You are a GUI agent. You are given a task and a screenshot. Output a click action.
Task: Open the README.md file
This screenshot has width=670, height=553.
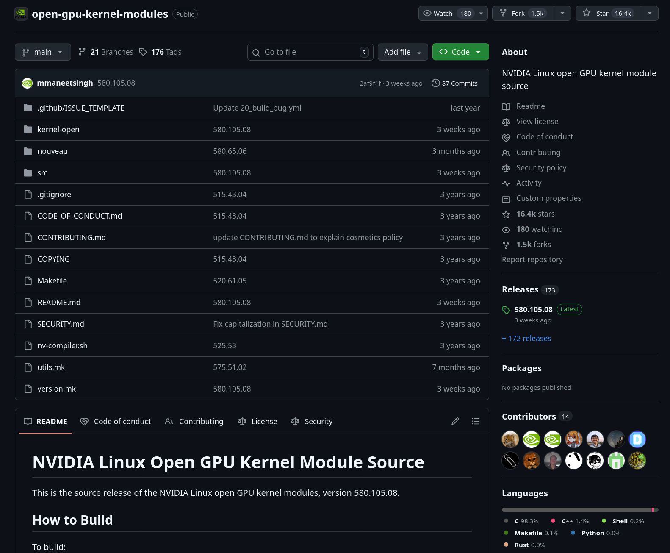pyautogui.click(x=59, y=303)
